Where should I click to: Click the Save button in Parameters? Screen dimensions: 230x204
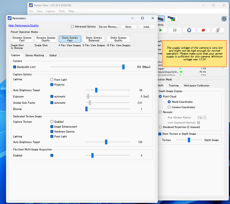tap(129, 27)
